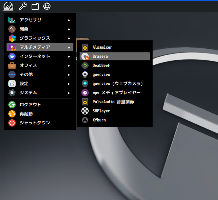Screen dimensions: 218x200
Task: Open the 設定 menu category
Action: coord(24,84)
